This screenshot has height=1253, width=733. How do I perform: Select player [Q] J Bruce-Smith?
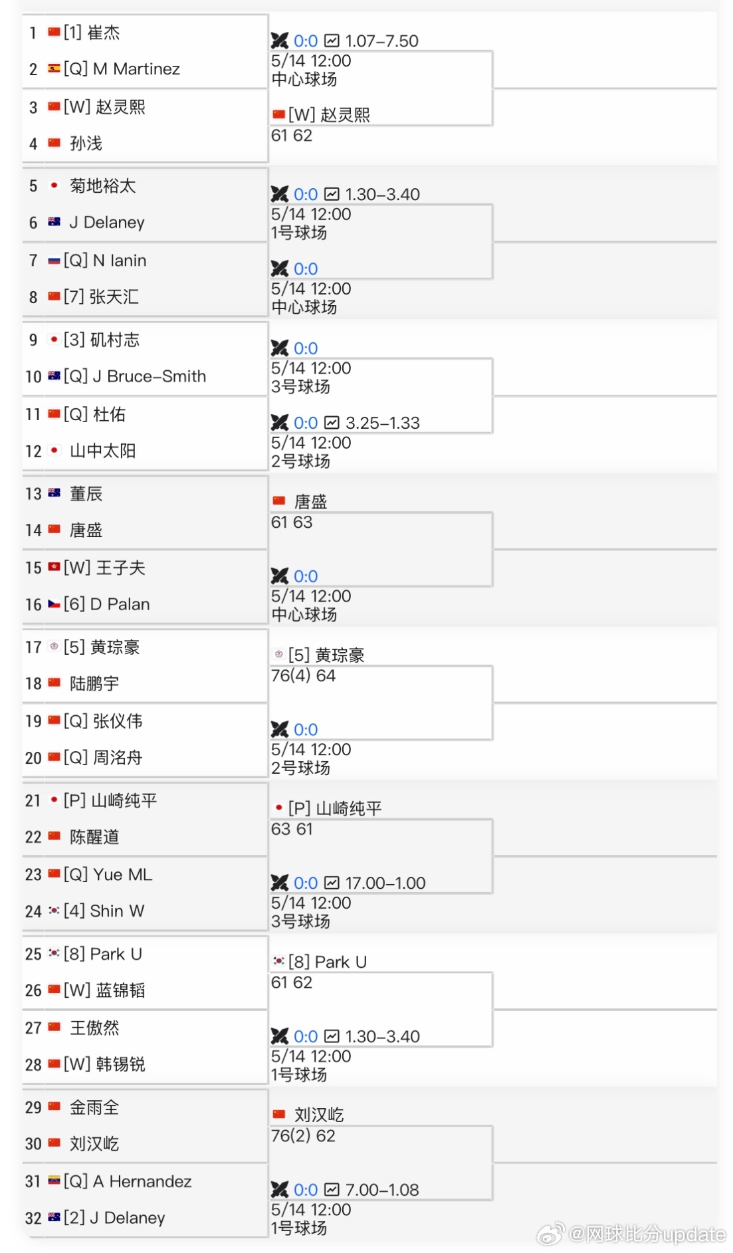(135, 376)
